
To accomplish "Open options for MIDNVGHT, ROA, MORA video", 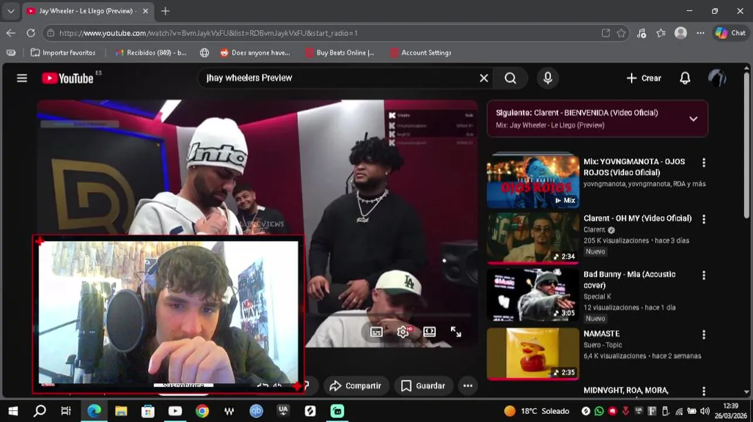I will (704, 391).
